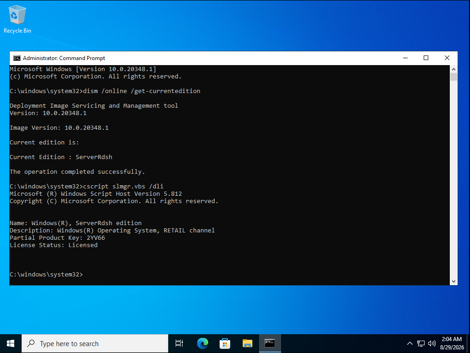Viewport: 470px width, 353px height.
Task: Click 'Deployment Image Servicing and Management tool' line
Action: tap(94, 106)
